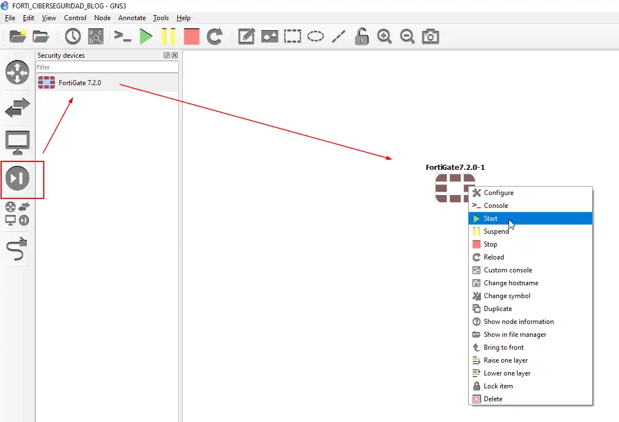
Task: Click the New blank project toolbar icon
Action: click(18, 36)
